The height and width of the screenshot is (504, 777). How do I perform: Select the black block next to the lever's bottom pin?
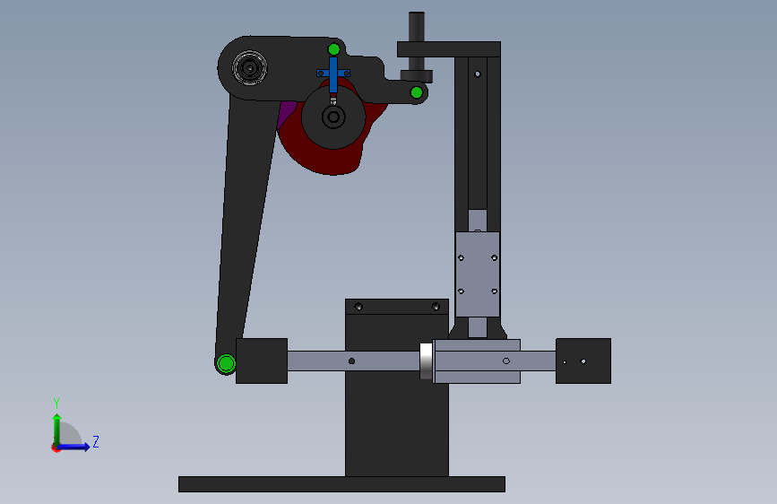click(x=262, y=361)
